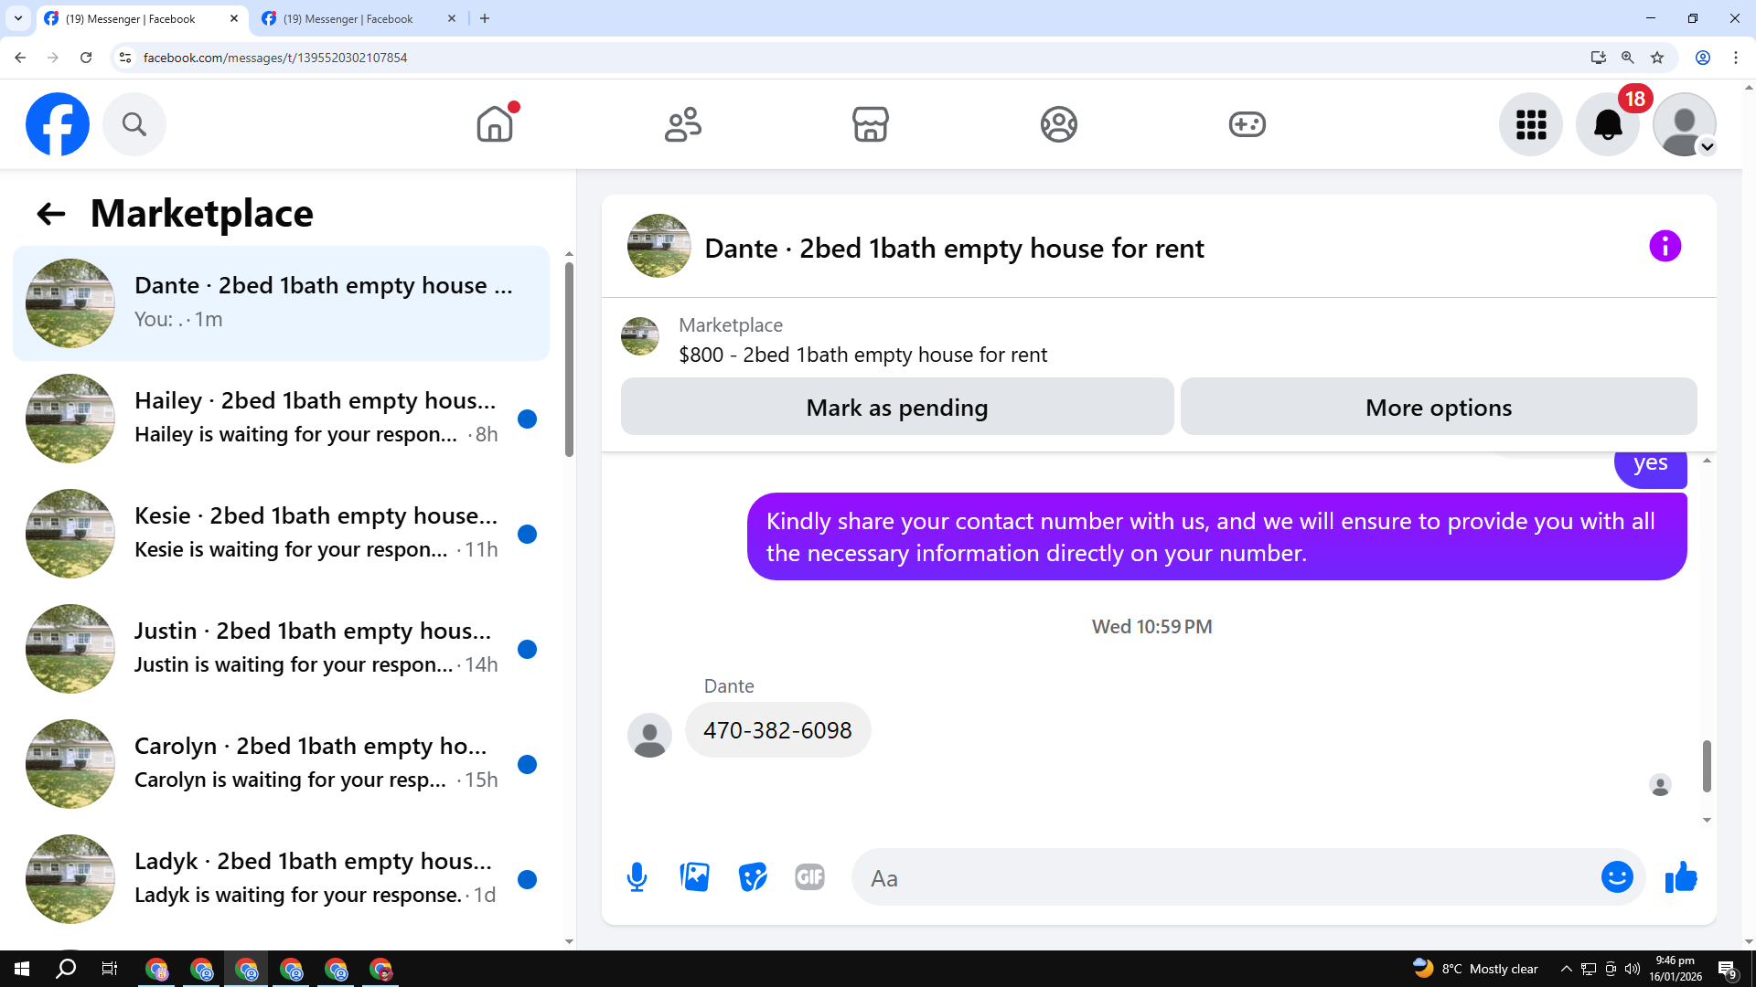1756x987 pixels.
Task: Open conversation information icon
Action: 1665,246
